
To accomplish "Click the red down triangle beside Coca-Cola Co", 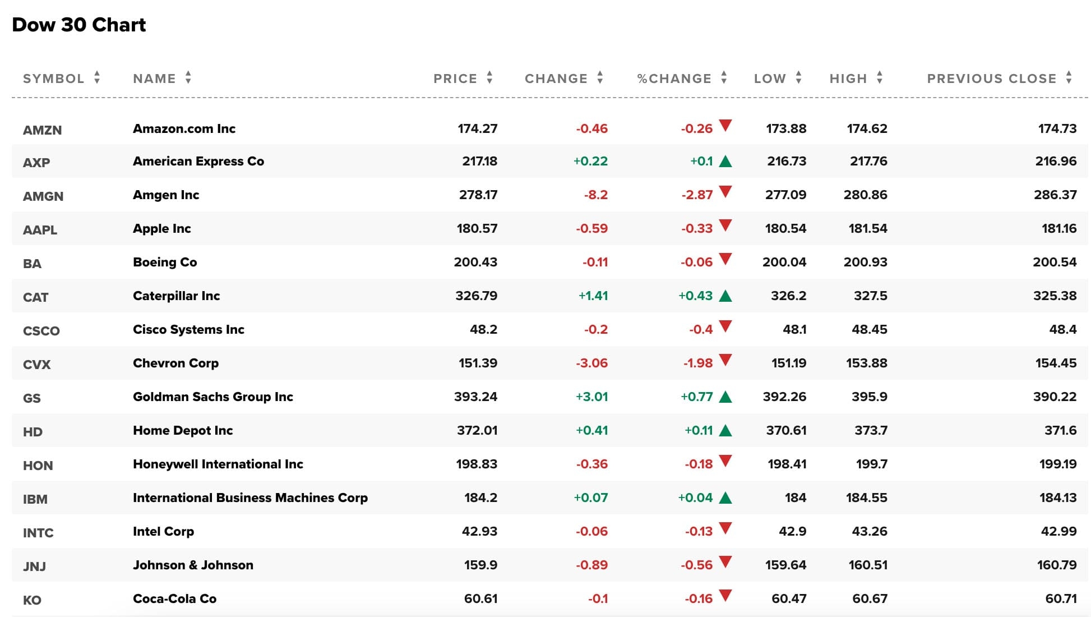I will pyautogui.click(x=727, y=598).
